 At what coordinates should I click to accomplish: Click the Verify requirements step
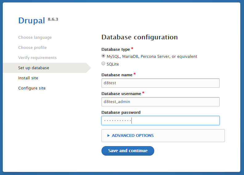(37, 58)
